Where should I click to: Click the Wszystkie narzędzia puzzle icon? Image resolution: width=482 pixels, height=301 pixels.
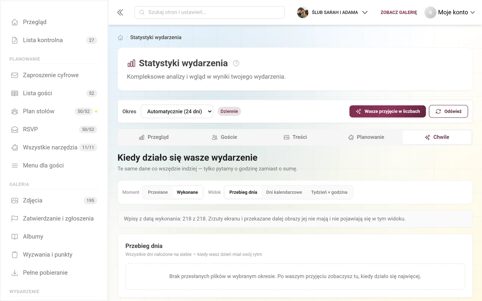[15, 147]
